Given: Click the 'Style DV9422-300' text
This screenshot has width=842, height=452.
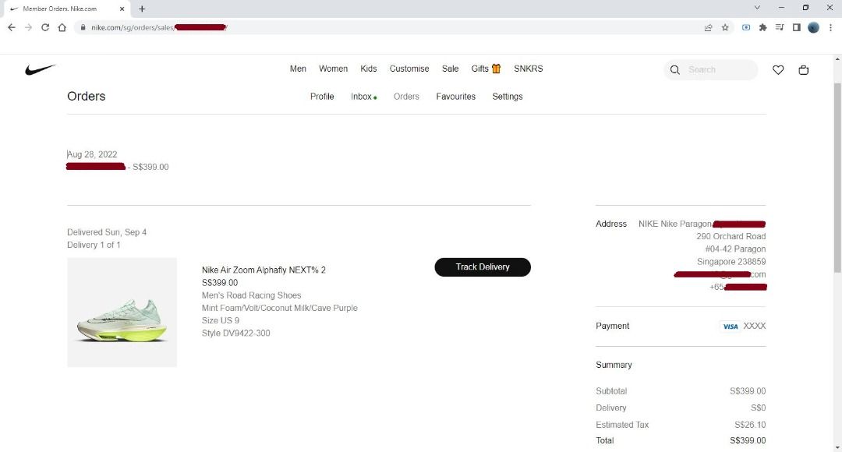Looking at the screenshot, I should point(235,334).
